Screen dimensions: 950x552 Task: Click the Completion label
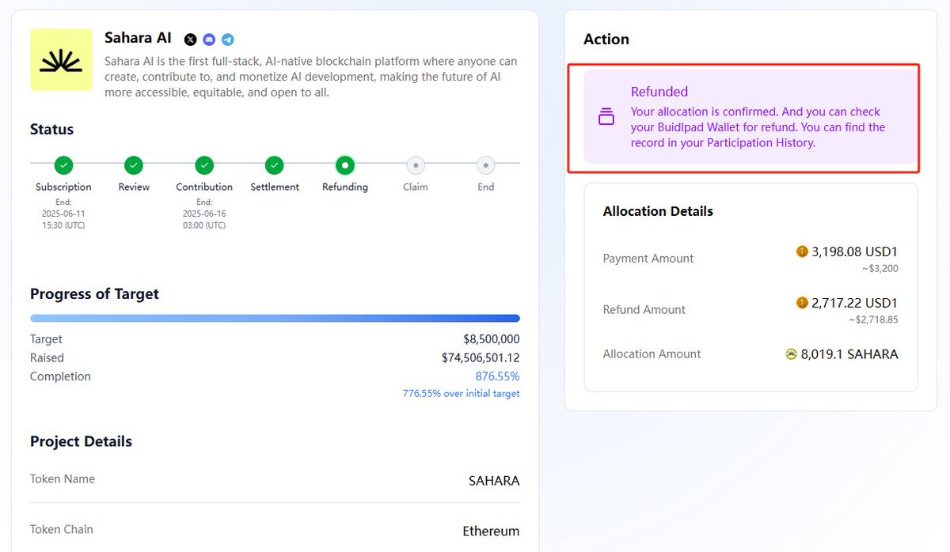point(60,376)
